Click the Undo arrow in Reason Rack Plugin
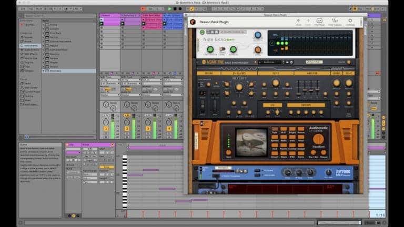 [x=298, y=20]
